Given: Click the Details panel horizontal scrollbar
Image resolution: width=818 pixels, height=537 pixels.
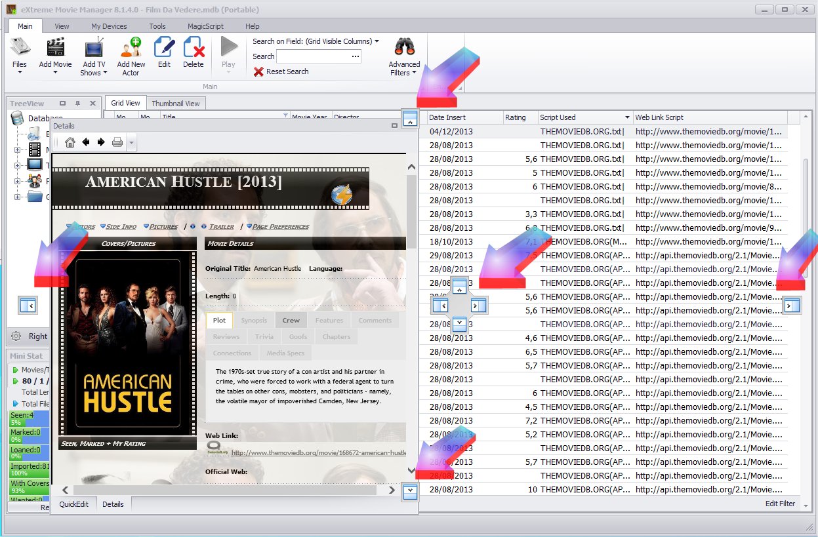Looking at the screenshot, I should click(x=224, y=490).
